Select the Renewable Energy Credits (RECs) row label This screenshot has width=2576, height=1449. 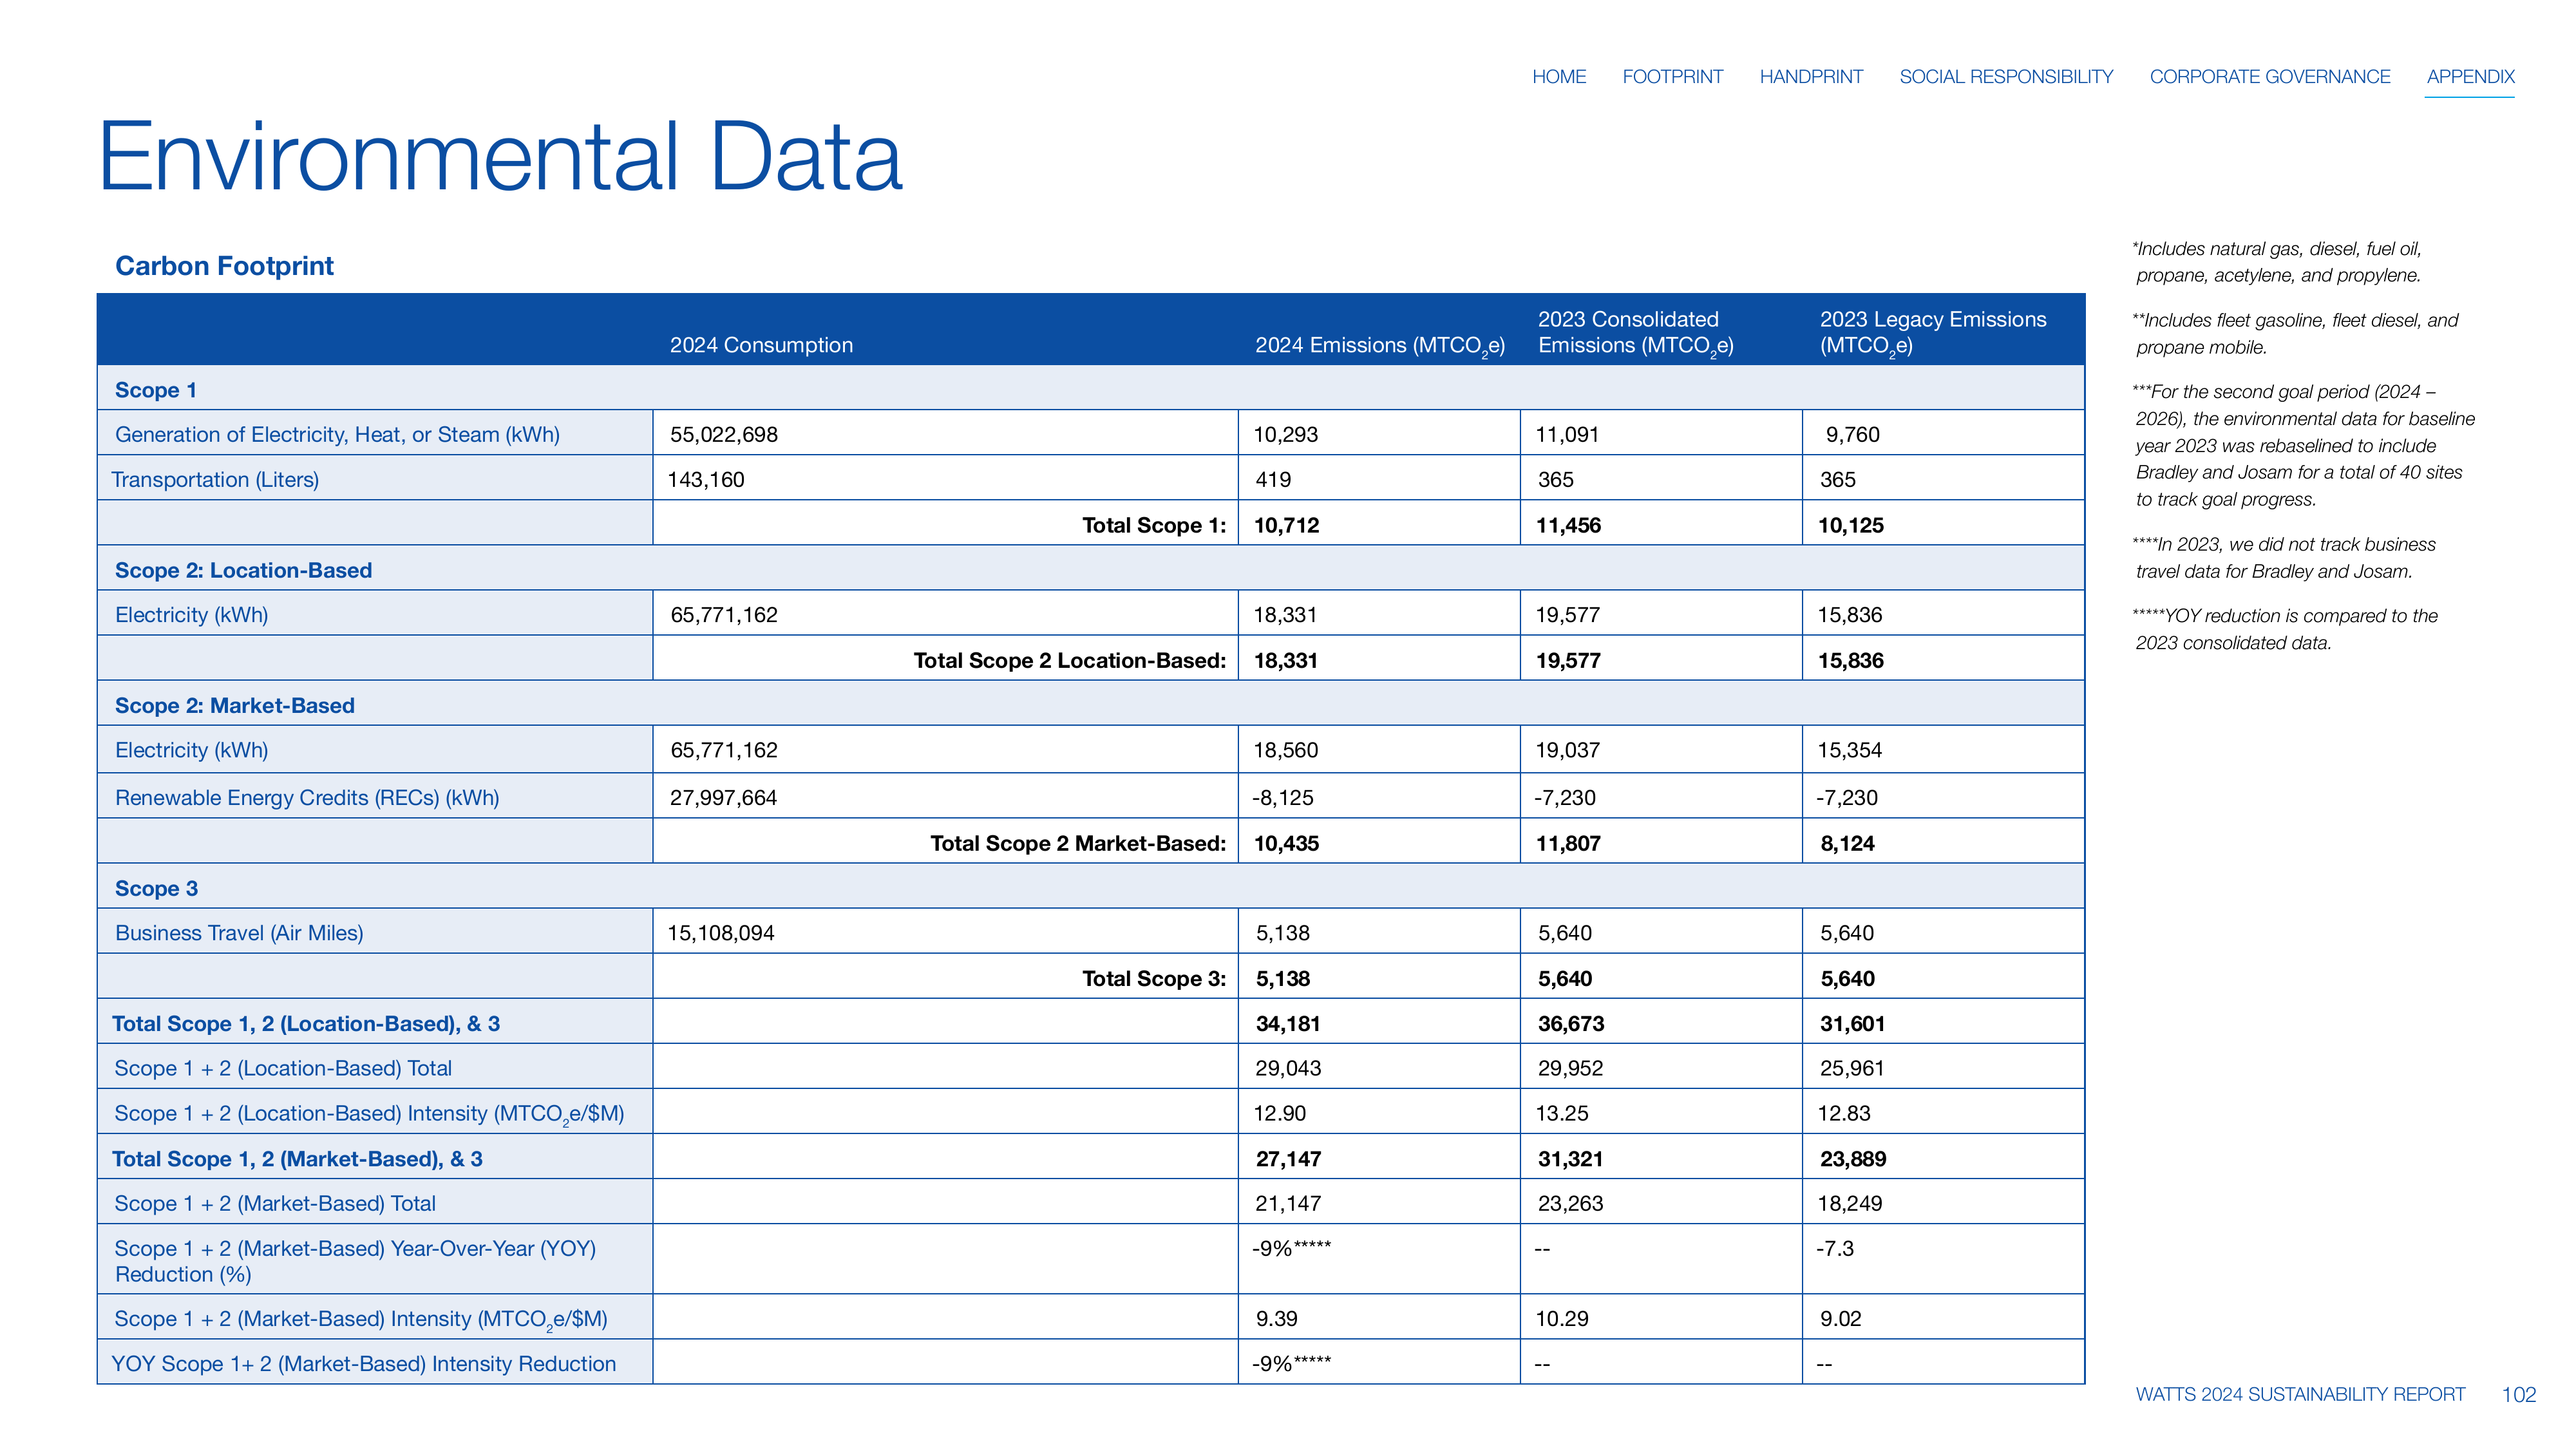click(x=307, y=798)
